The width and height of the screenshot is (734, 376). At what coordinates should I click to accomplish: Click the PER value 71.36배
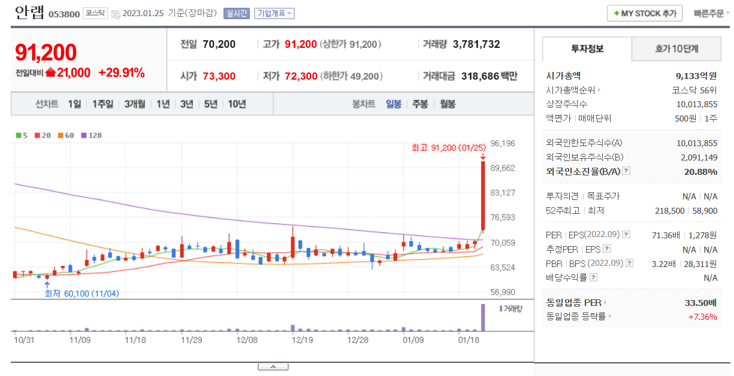[x=666, y=235]
